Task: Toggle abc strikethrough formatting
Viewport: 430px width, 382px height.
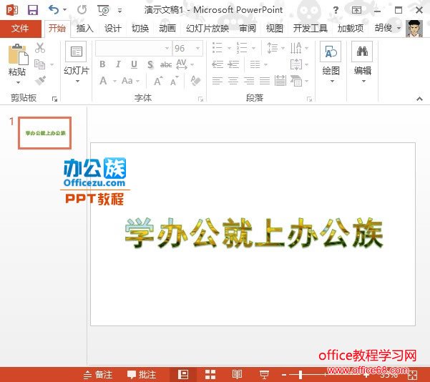Action: point(166,64)
